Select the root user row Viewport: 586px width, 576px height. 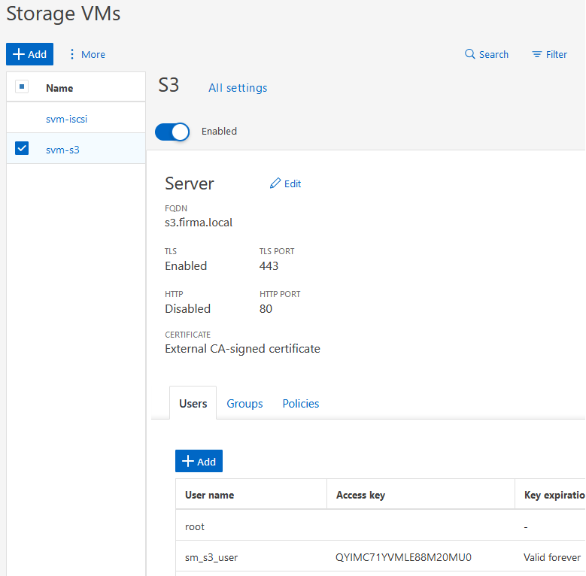[381, 526]
